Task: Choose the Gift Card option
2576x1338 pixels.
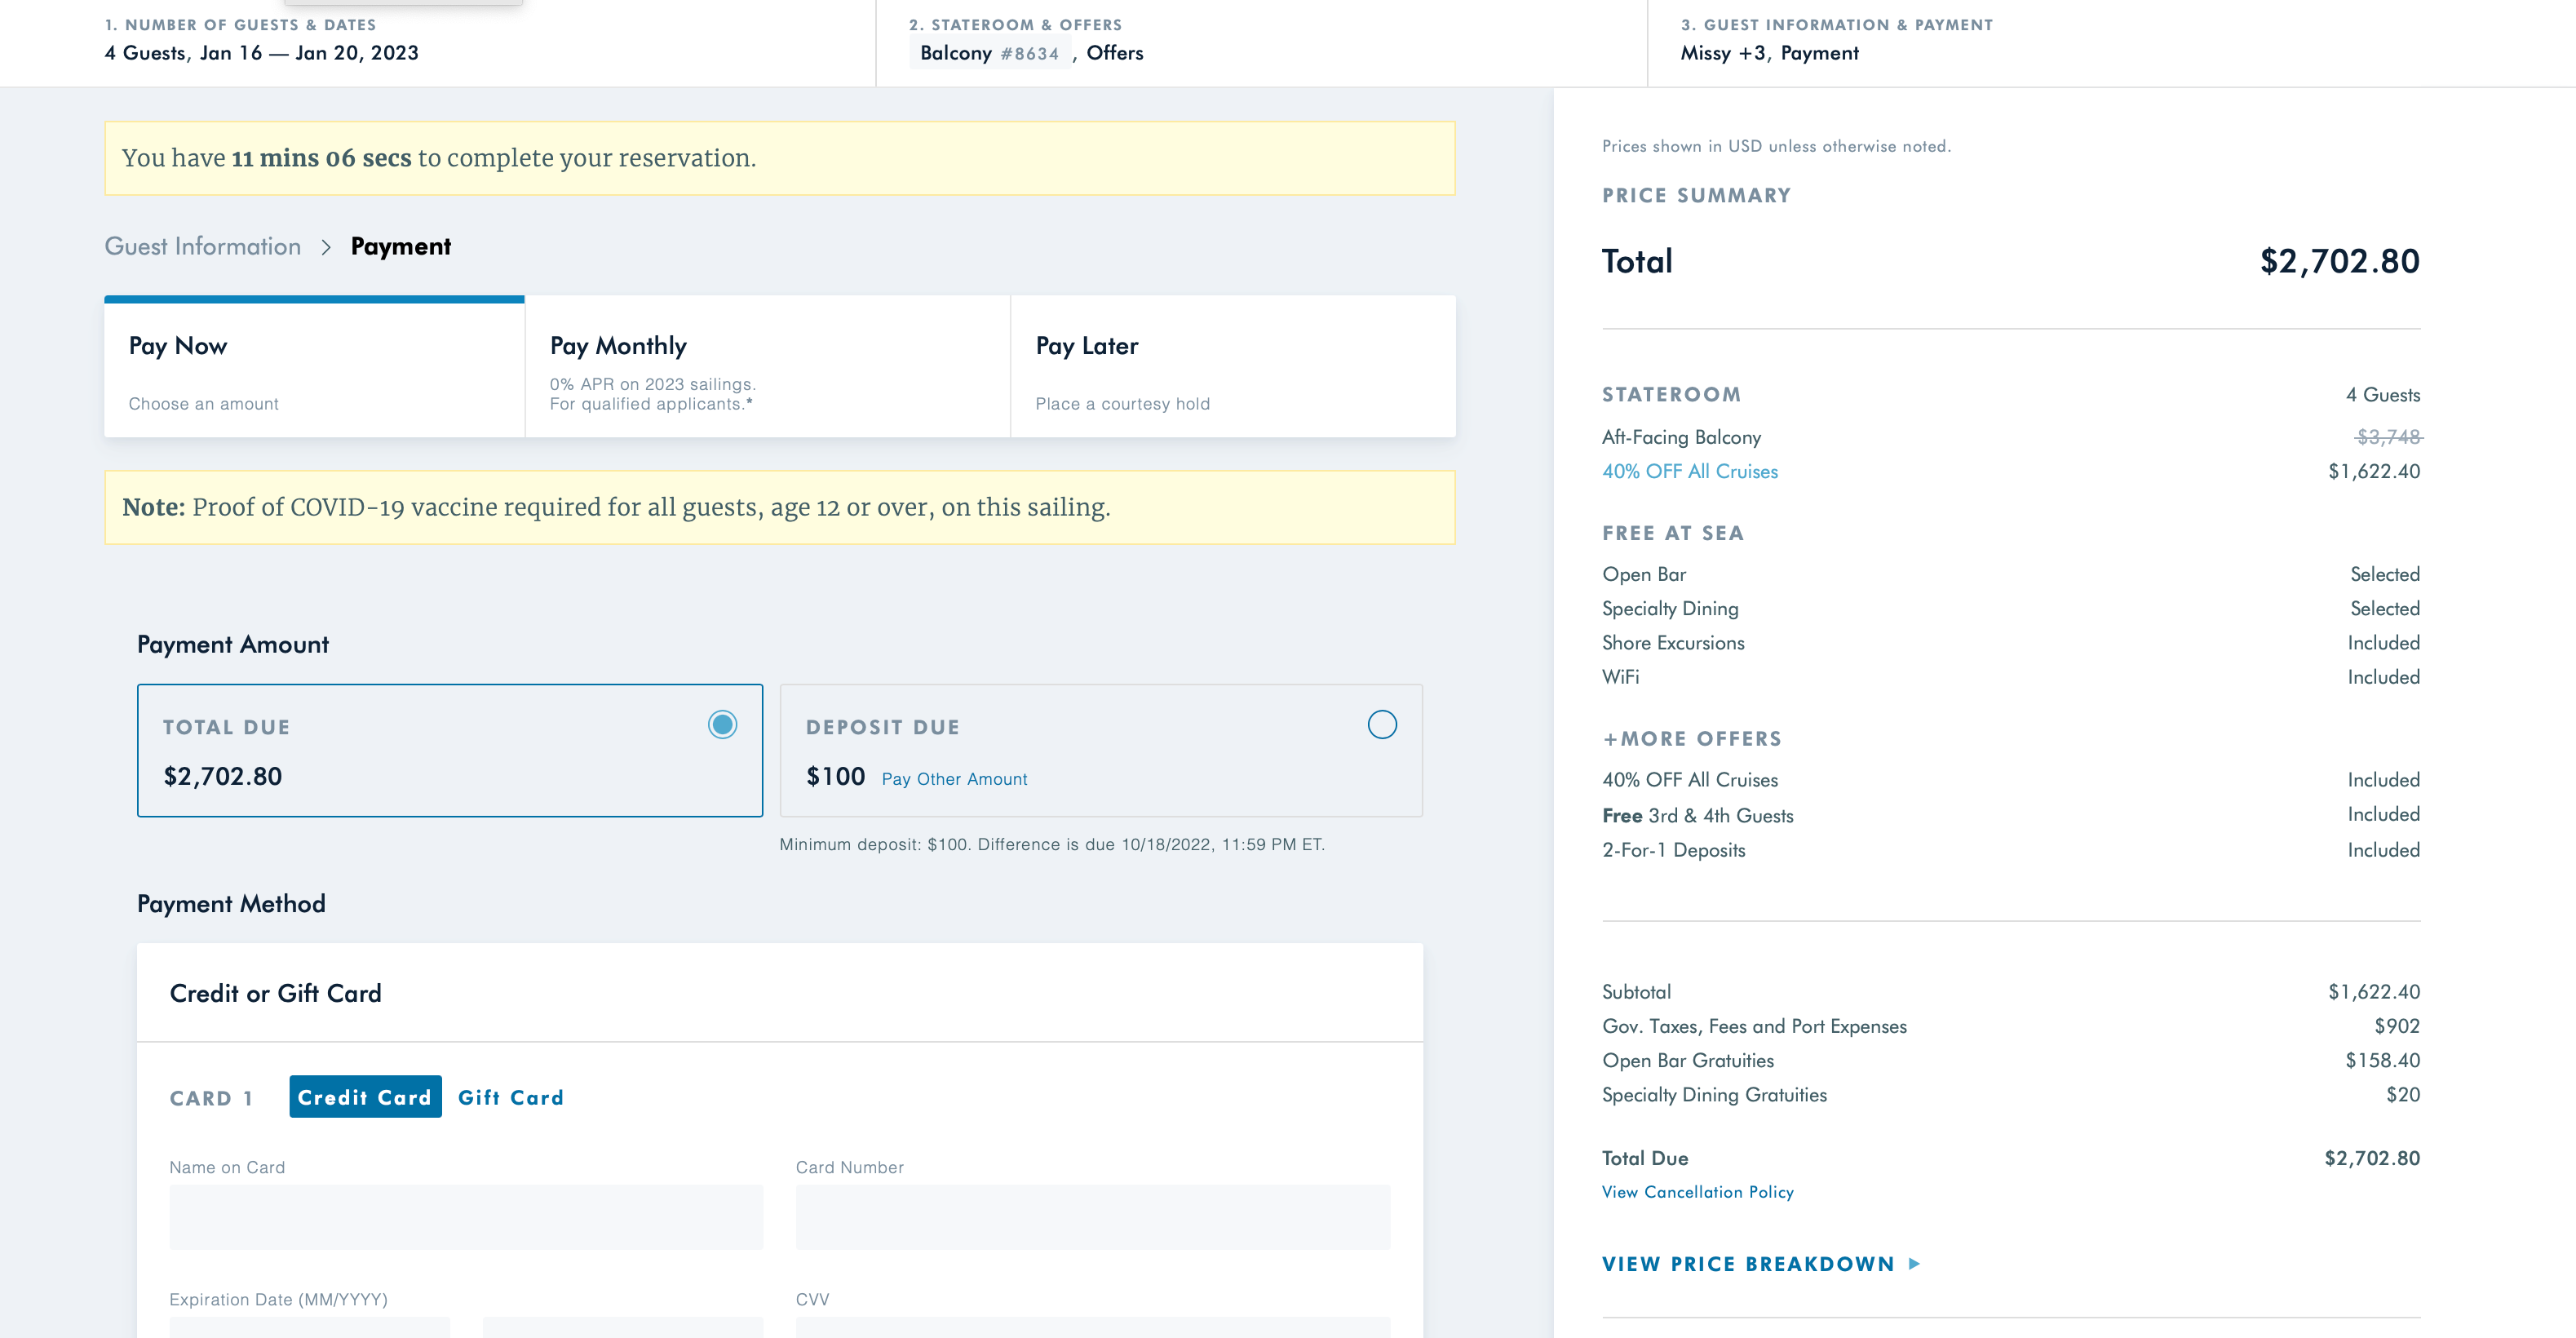Action: (510, 1097)
